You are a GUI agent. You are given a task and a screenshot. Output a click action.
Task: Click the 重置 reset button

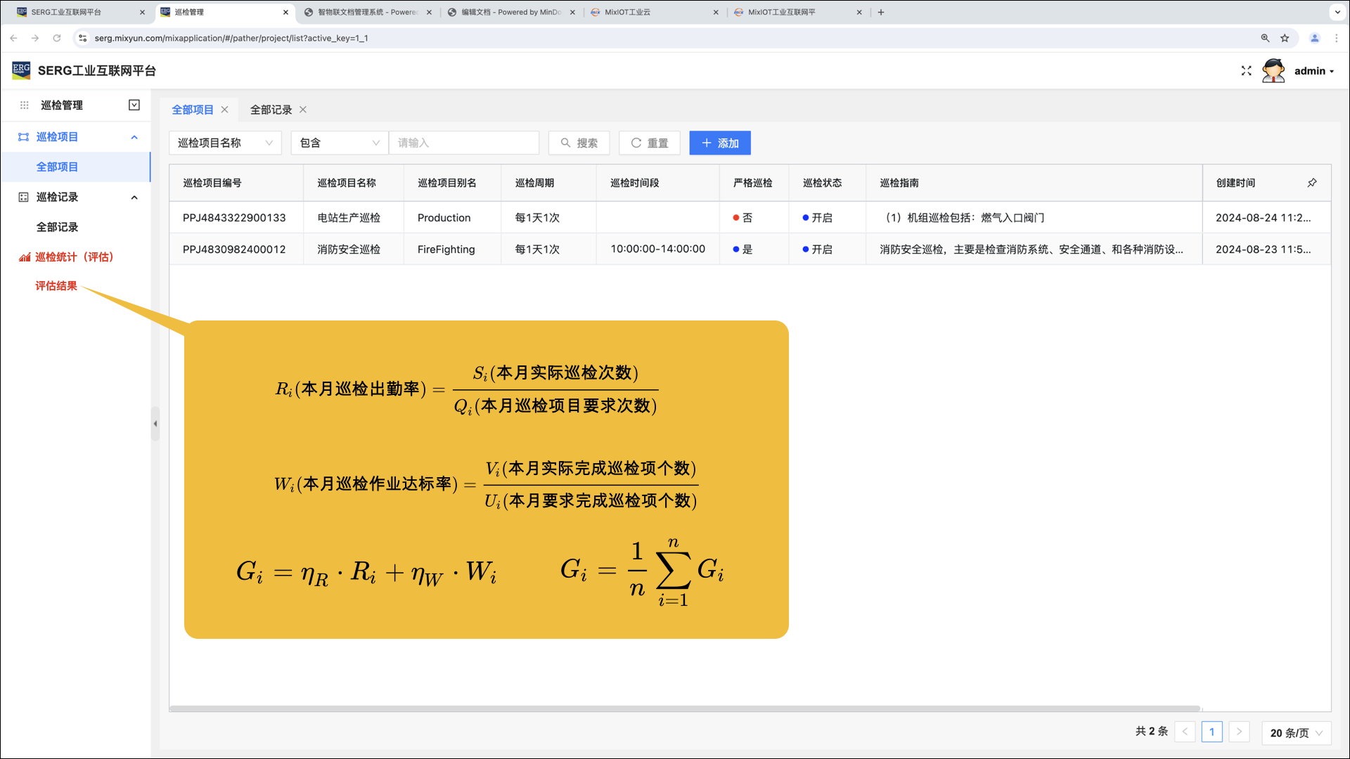649,143
